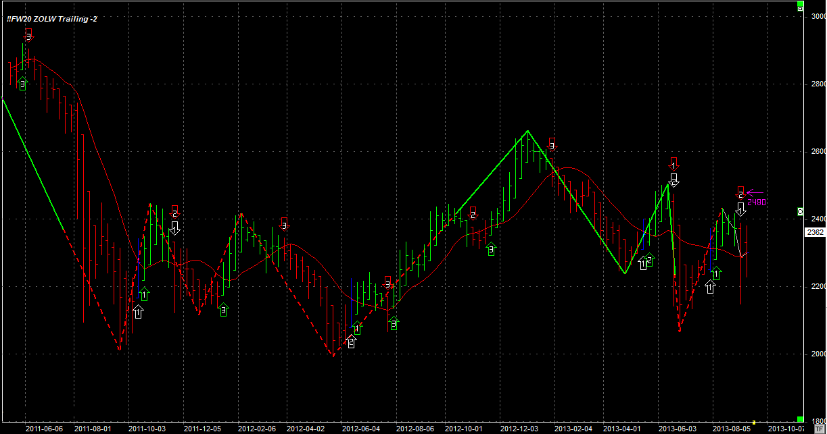This screenshot has height=434, width=827.
Task: Click the green up arrow below chart title
Action: [x=22, y=84]
